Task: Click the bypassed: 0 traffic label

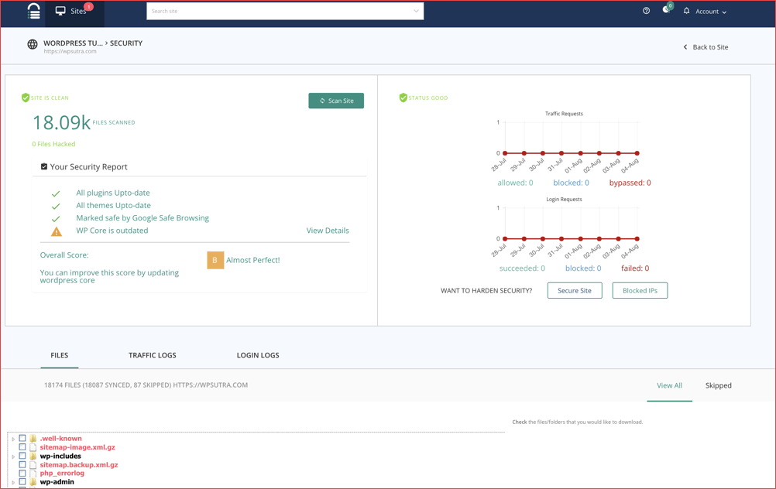Action: click(x=630, y=183)
